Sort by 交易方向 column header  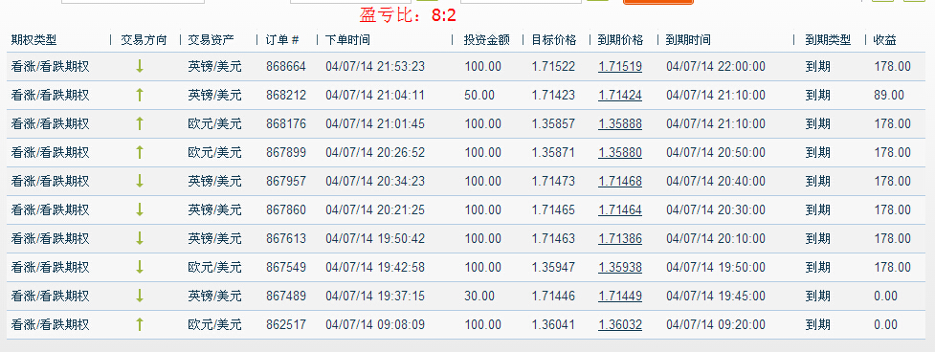click(x=144, y=40)
